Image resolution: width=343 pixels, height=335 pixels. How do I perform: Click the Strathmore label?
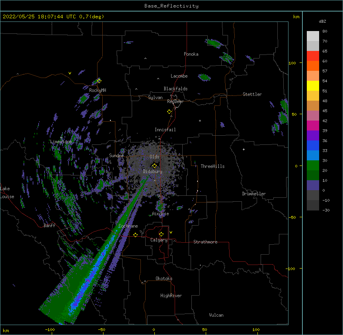point(205,242)
